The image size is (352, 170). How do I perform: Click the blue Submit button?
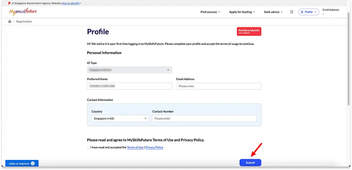coord(250,163)
